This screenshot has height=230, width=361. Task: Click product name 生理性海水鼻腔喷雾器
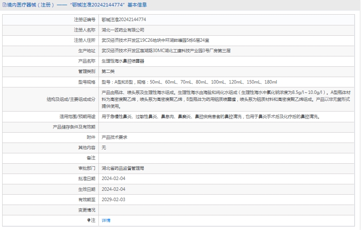[x=123, y=61]
